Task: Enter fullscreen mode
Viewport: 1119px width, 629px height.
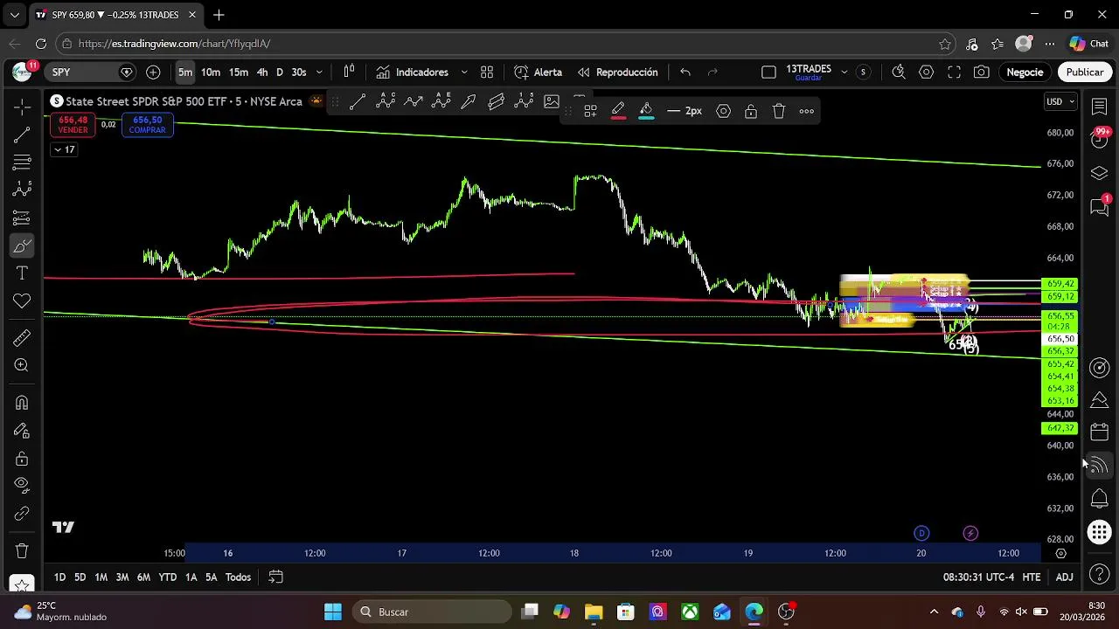Action: coord(955,73)
